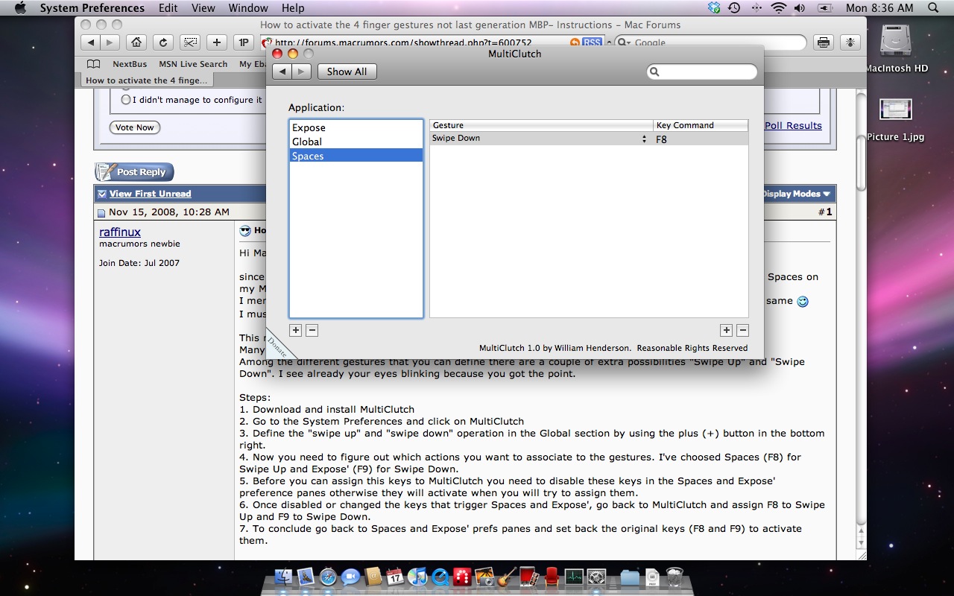Open Front Row red chair icon
This screenshot has height=596, width=954.
pyautogui.click(x=552, y=577)
